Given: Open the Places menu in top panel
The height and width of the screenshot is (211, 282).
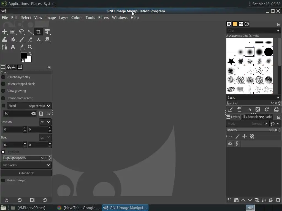Looking at the screenshot, I should (36, 4).
